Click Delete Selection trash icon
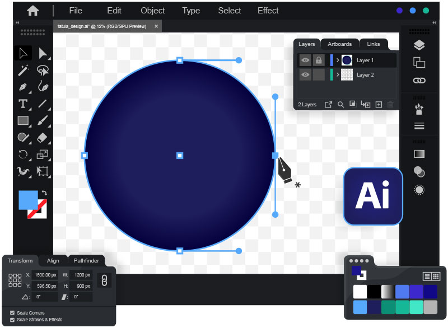Viewport: 448px width, 328px height. 390,105
